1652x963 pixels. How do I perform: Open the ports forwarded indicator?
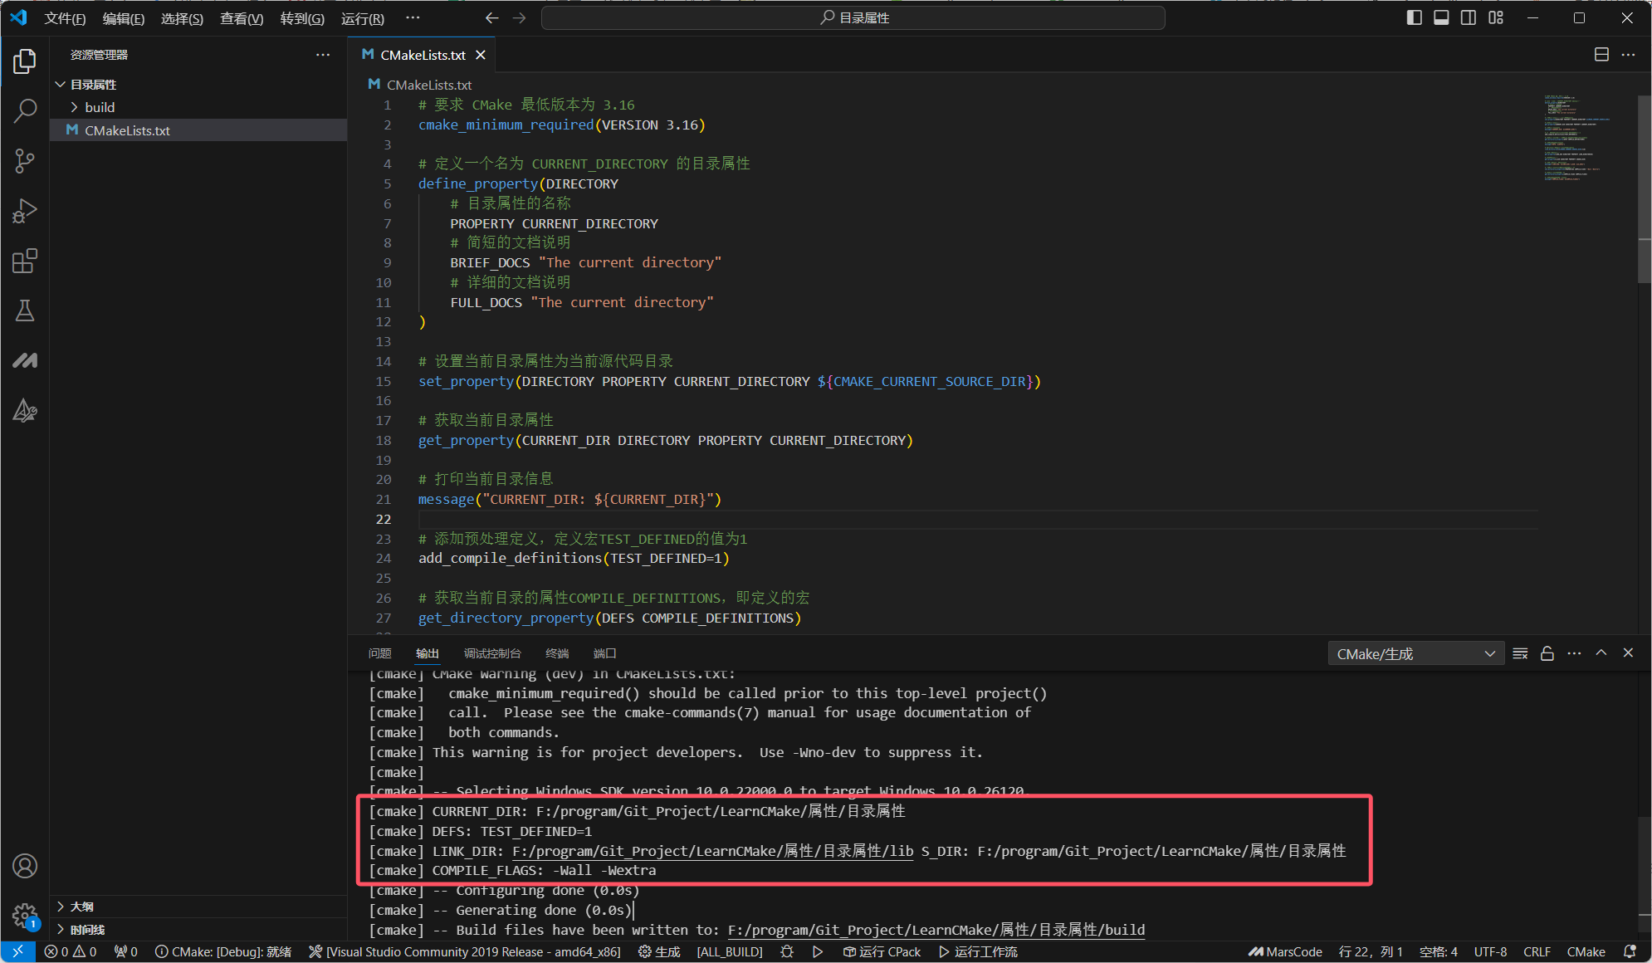[x=126, y=951]
